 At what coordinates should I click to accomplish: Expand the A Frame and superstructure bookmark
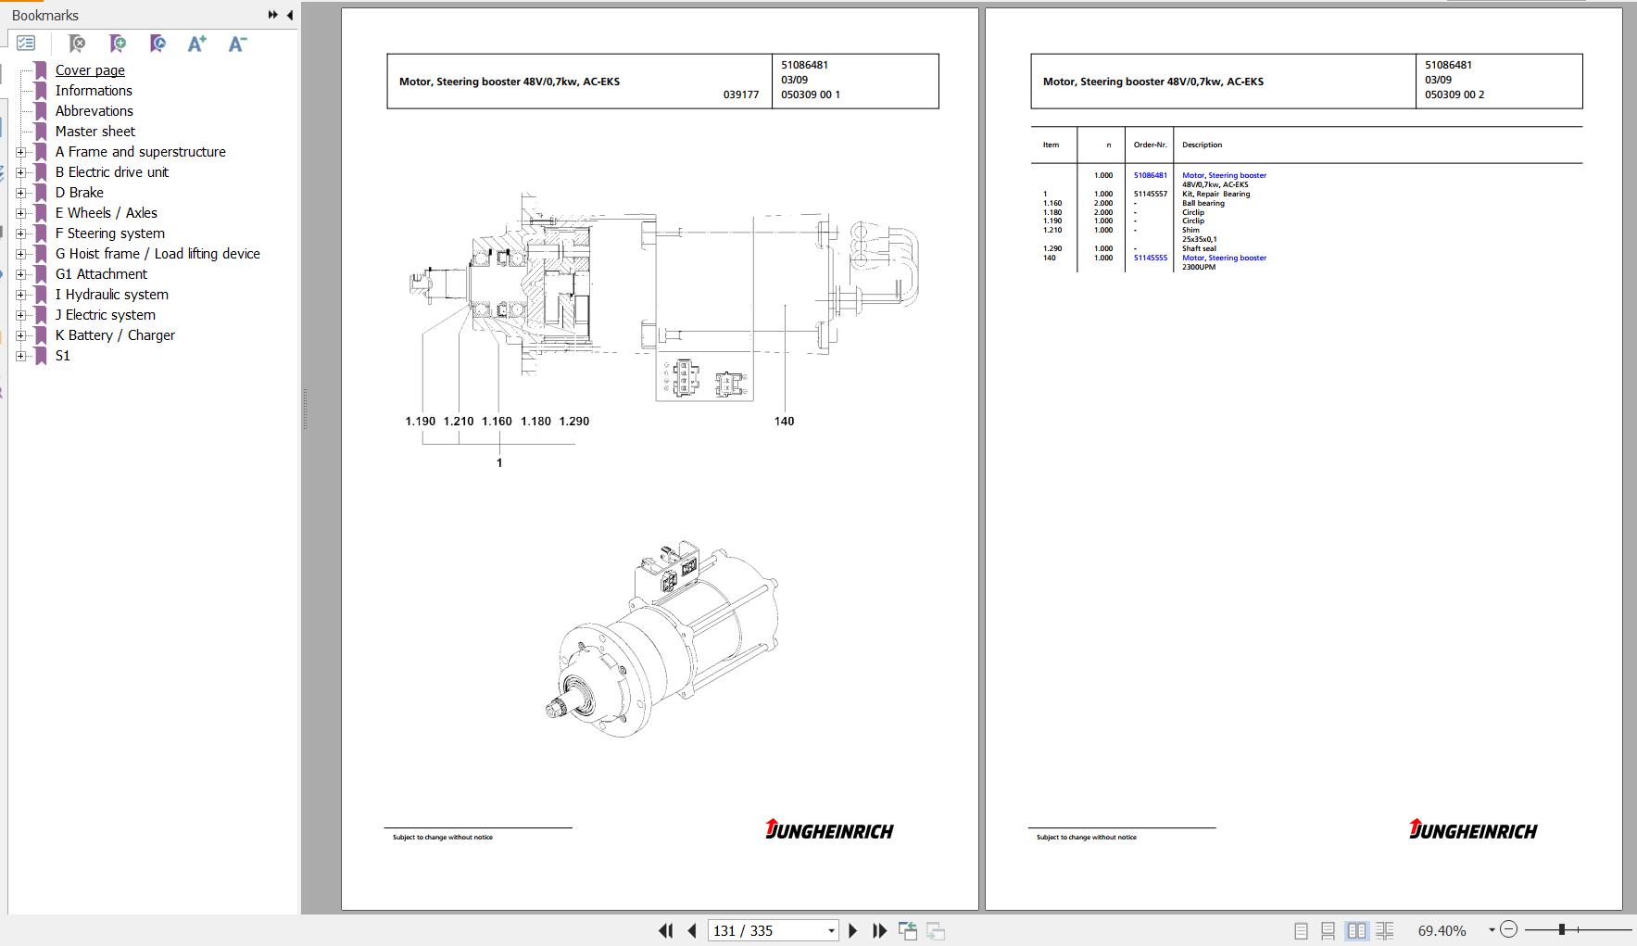(x=20, y=152)
